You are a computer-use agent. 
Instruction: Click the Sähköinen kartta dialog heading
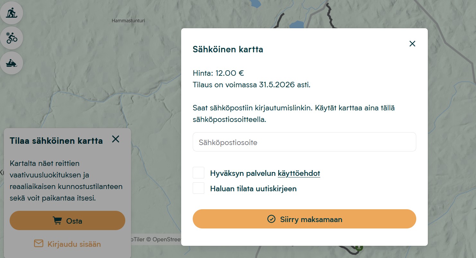pos(228,49)
